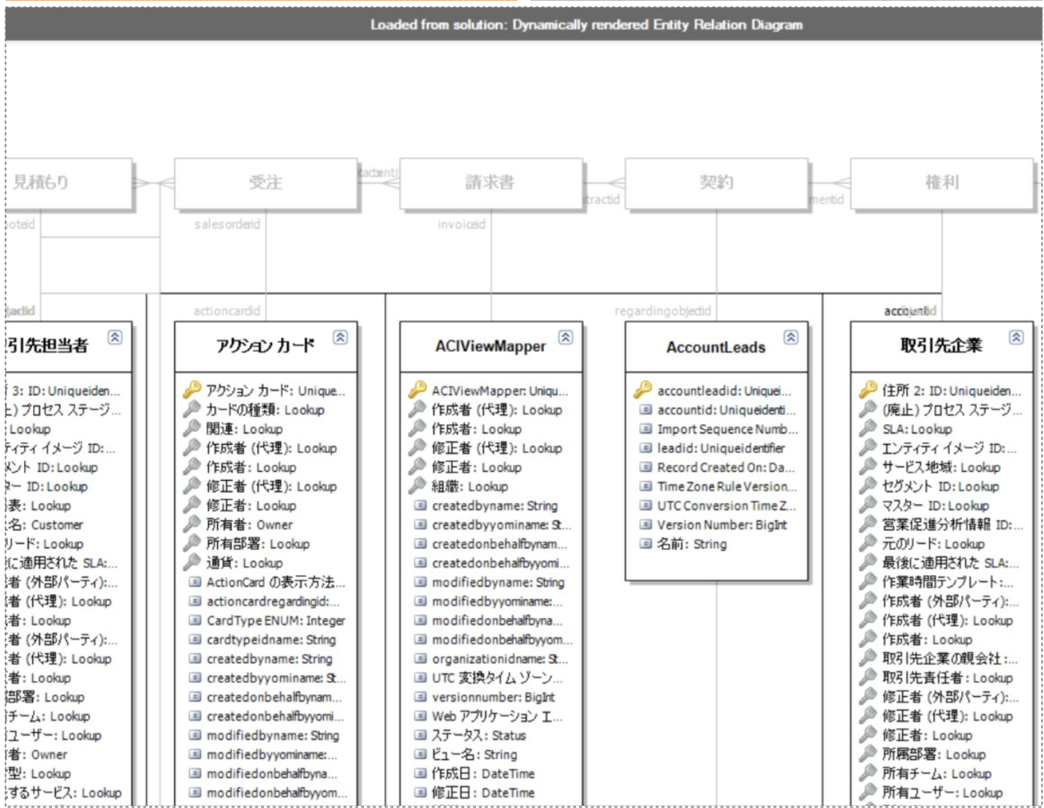Select the 契約 entity box
This screenshot has width=1044, height=808.
click(x=716, y=183)
